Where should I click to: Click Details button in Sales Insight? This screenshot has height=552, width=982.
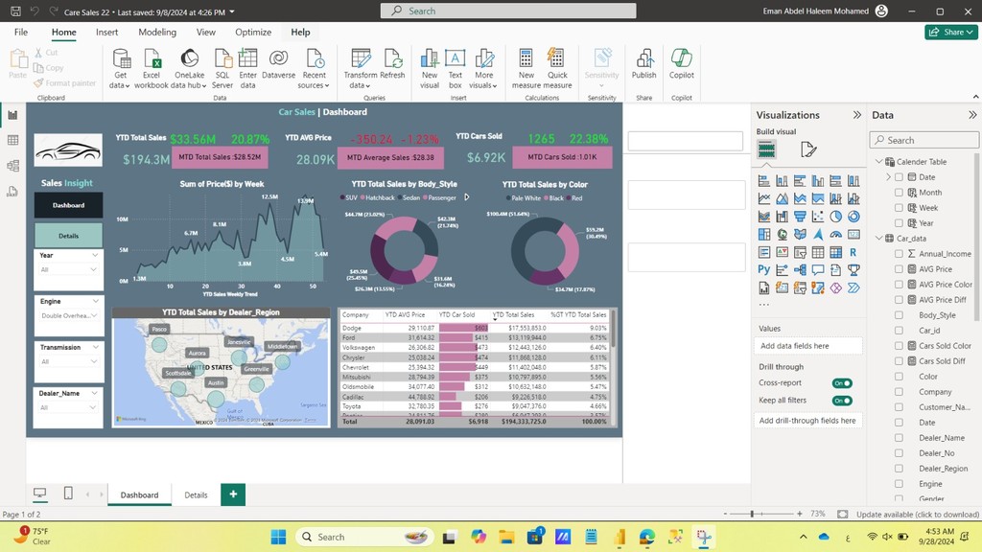(68, 236)
